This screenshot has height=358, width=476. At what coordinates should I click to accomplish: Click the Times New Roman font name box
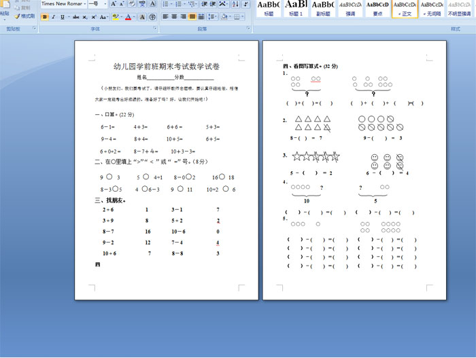62,4
